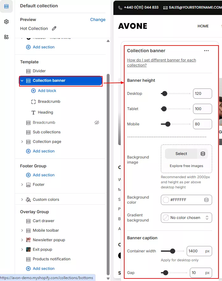Collapse the Collection banner section

(22, 81)
